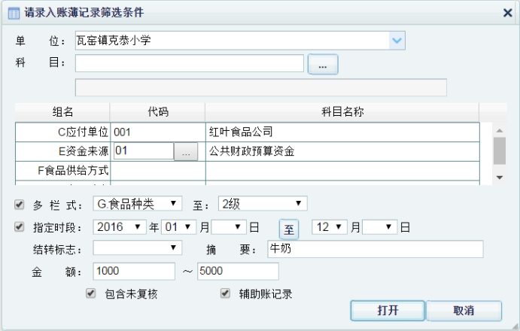Screen dimensions: 520x331
Task: Expand the 单位 dropdown list
Action: pyautogui.click(x=397, y=41)
